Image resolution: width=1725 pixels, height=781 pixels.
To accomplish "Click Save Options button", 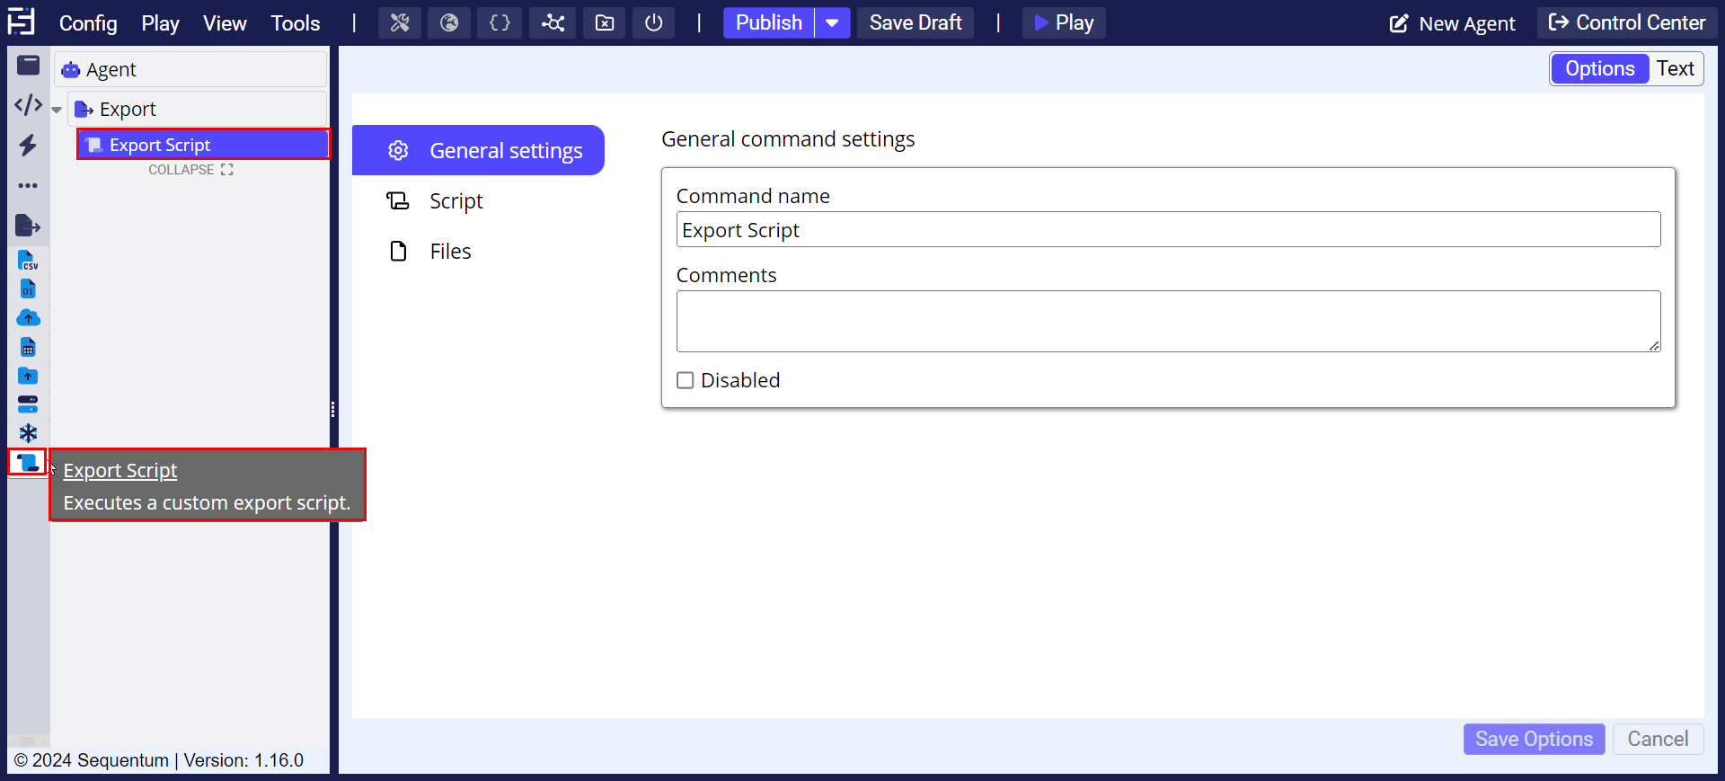I will click(1534, 739).
